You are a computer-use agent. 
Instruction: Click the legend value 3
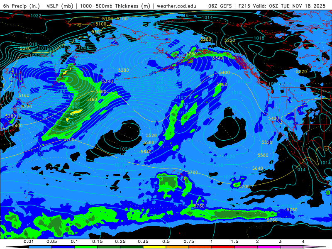point(280,242)
